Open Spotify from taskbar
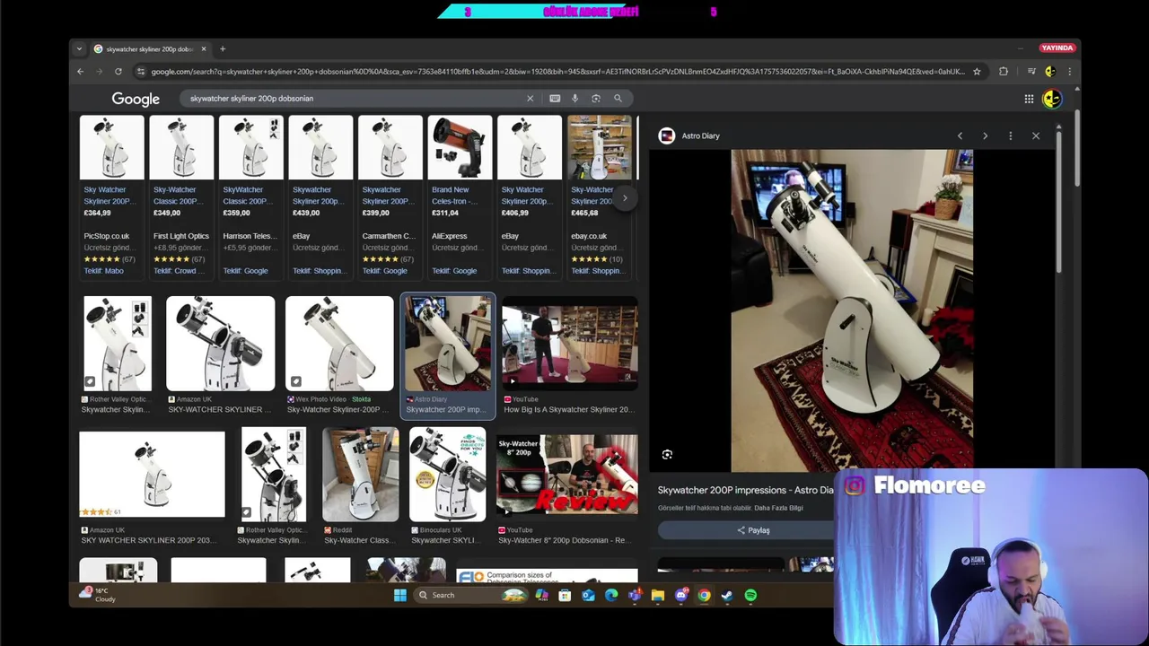Viewport: 1149px width, 646px height. (x=750, y=595)
